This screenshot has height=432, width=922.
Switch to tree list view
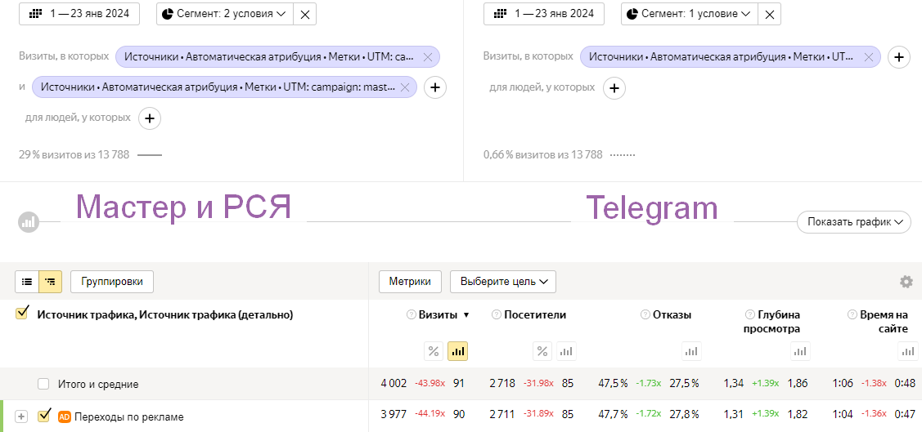pyautogui.click(x=50, y=282)
